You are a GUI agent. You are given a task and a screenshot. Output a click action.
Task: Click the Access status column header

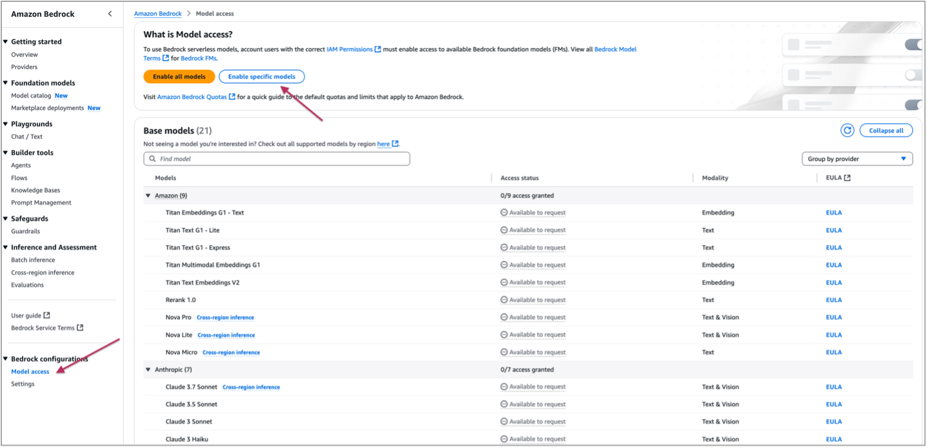coord(520,178)
